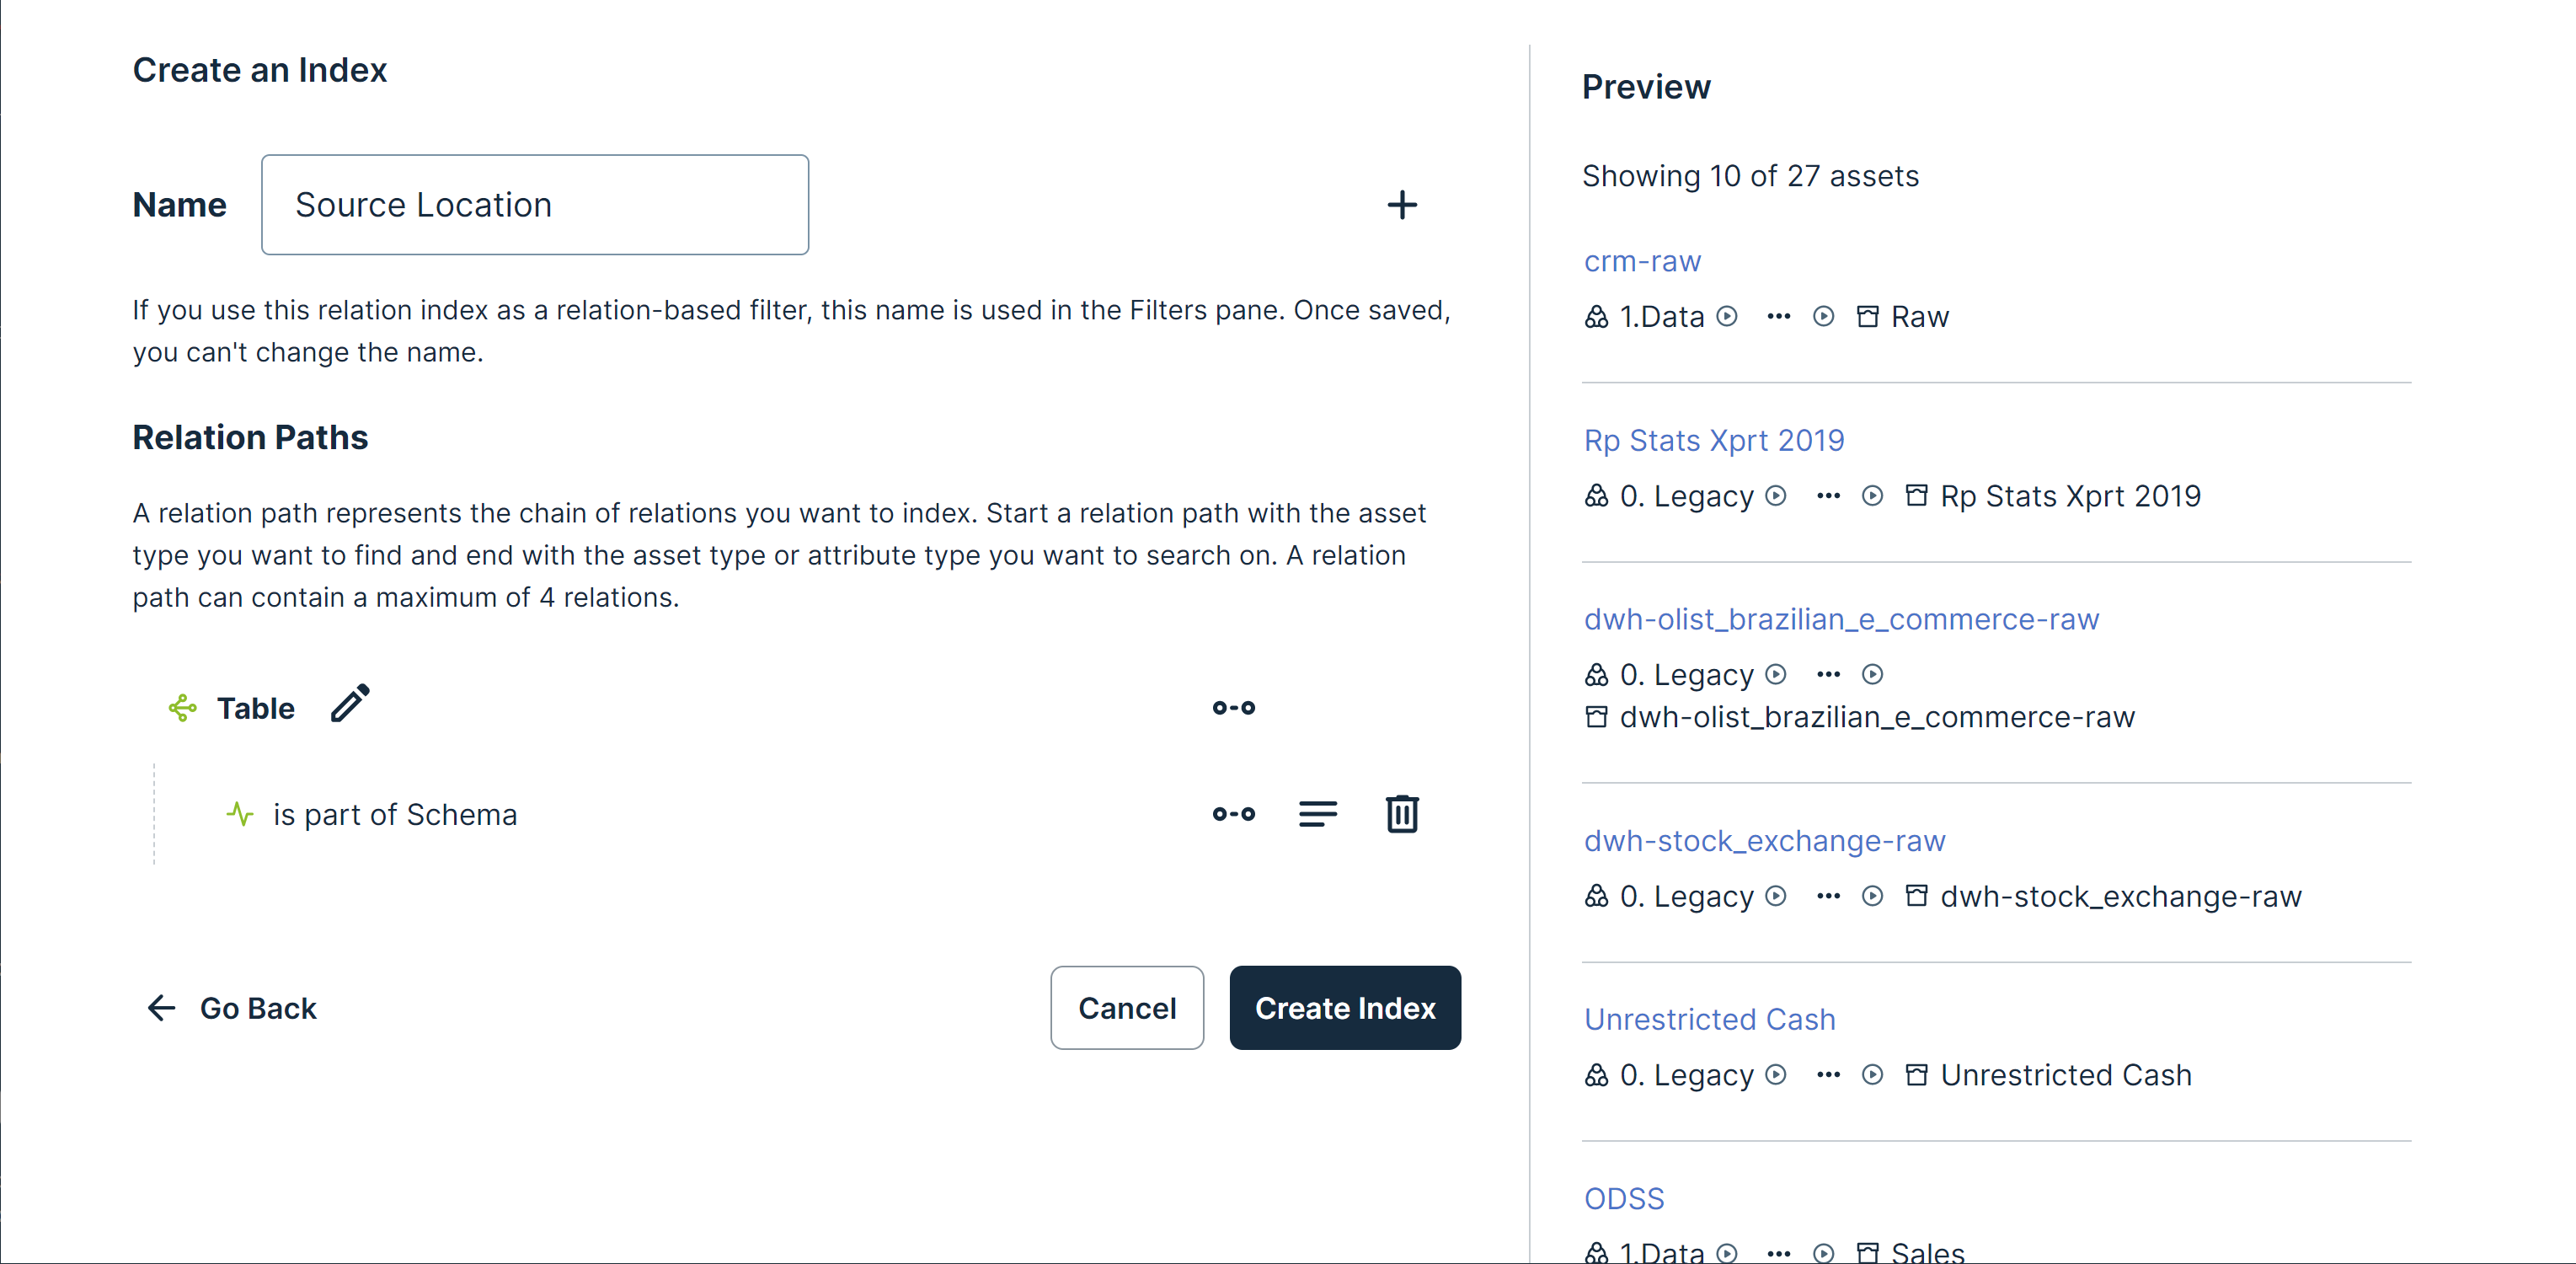The image size is (2576, 1264).
Task: Click 1.Data community under crm-raw
Action: [1661, 317]
